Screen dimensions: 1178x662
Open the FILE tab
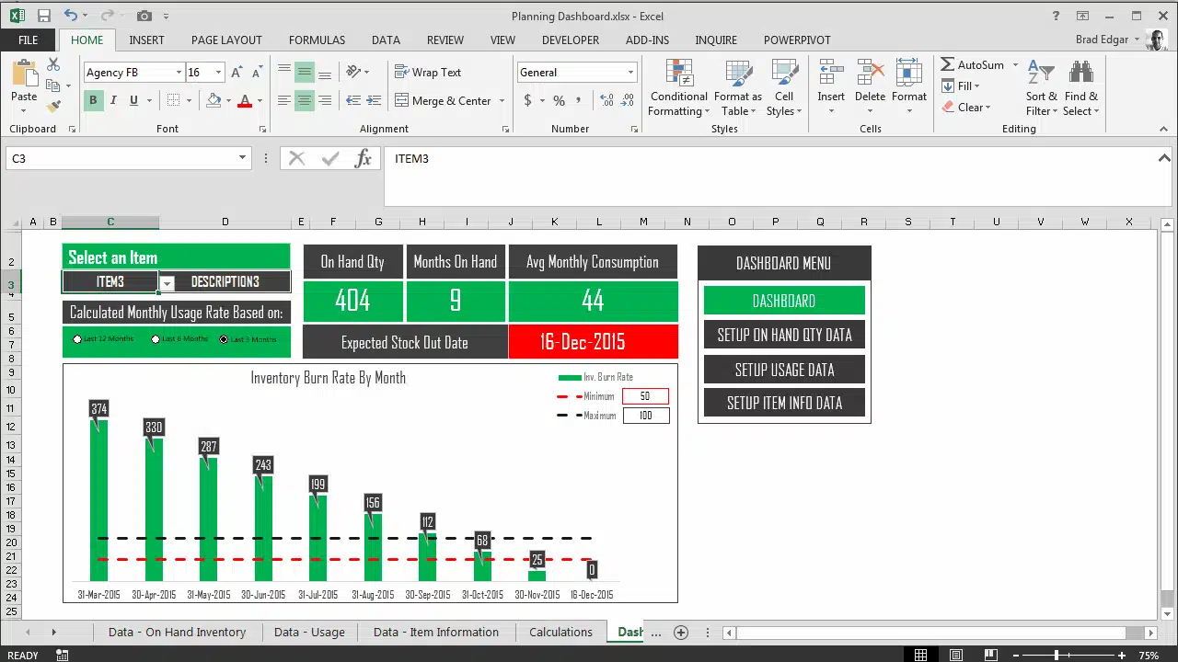coord(28,40)
